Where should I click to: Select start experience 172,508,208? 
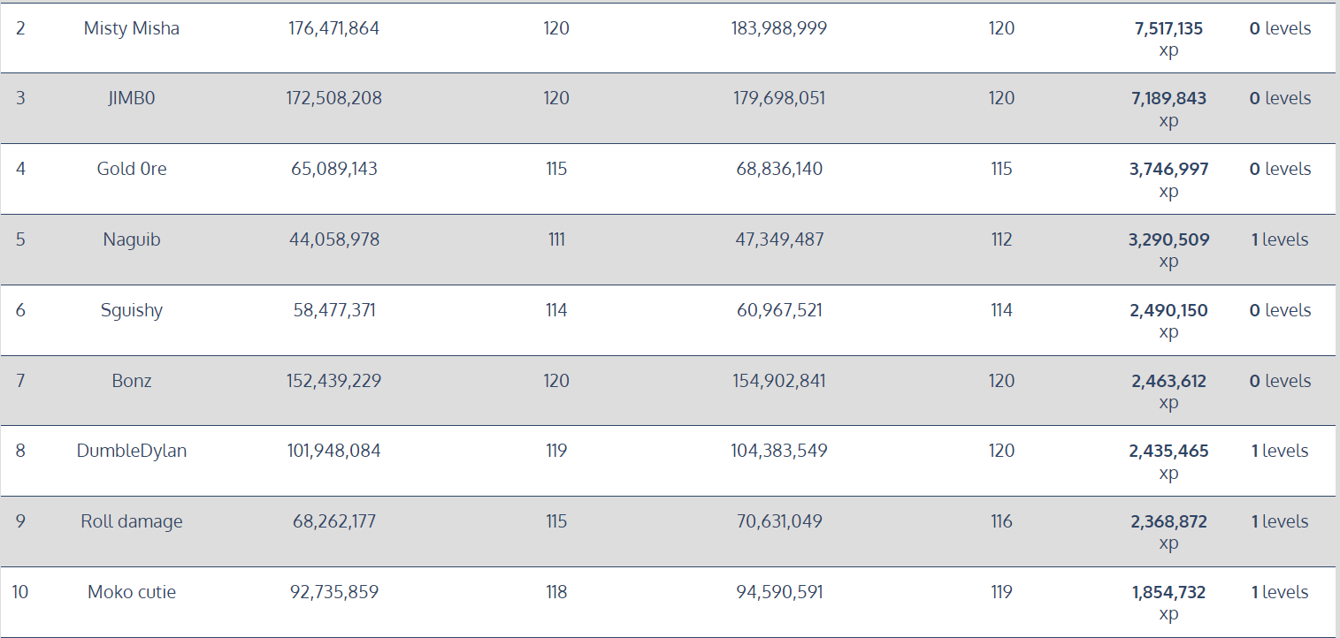(334, 98)
